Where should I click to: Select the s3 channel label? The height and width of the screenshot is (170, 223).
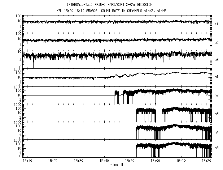pyautogui.click(x=216, y=60)
